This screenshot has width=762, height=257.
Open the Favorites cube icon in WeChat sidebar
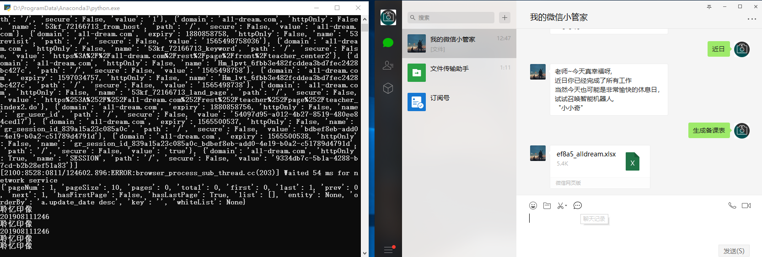point(388,88)
